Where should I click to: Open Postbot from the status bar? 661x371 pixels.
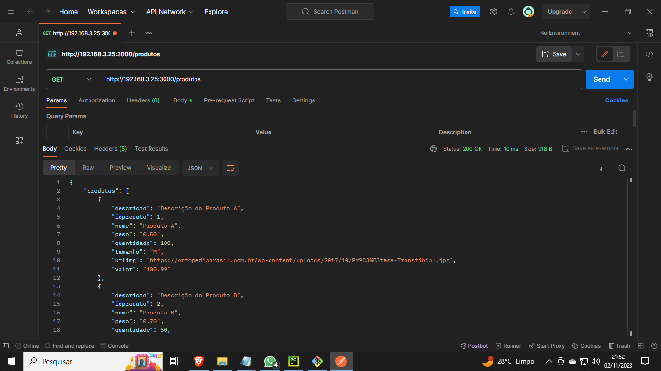pos(474,346)
